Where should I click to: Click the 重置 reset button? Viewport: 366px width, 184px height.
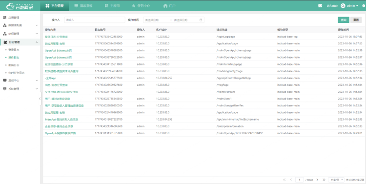356,20
